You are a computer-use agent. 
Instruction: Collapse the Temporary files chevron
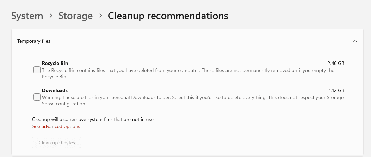click(355, 41)
